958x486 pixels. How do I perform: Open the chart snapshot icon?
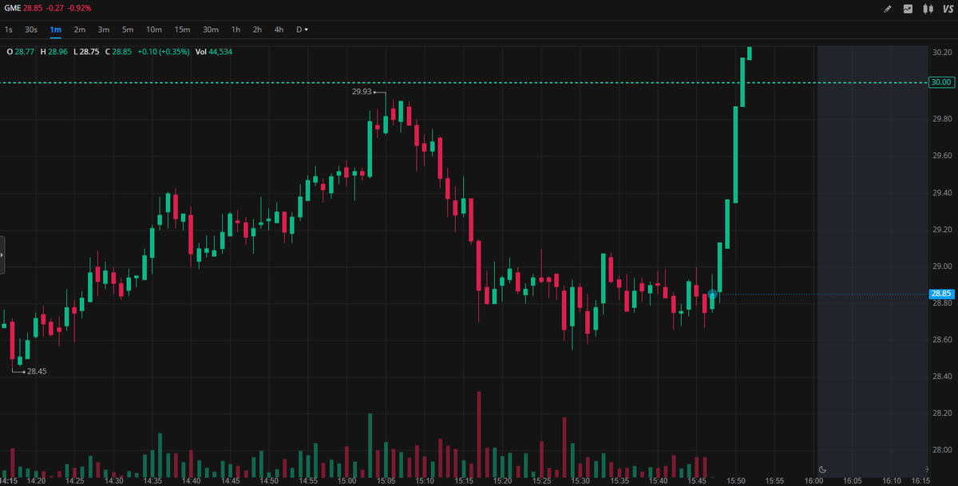tap(909, 8)
